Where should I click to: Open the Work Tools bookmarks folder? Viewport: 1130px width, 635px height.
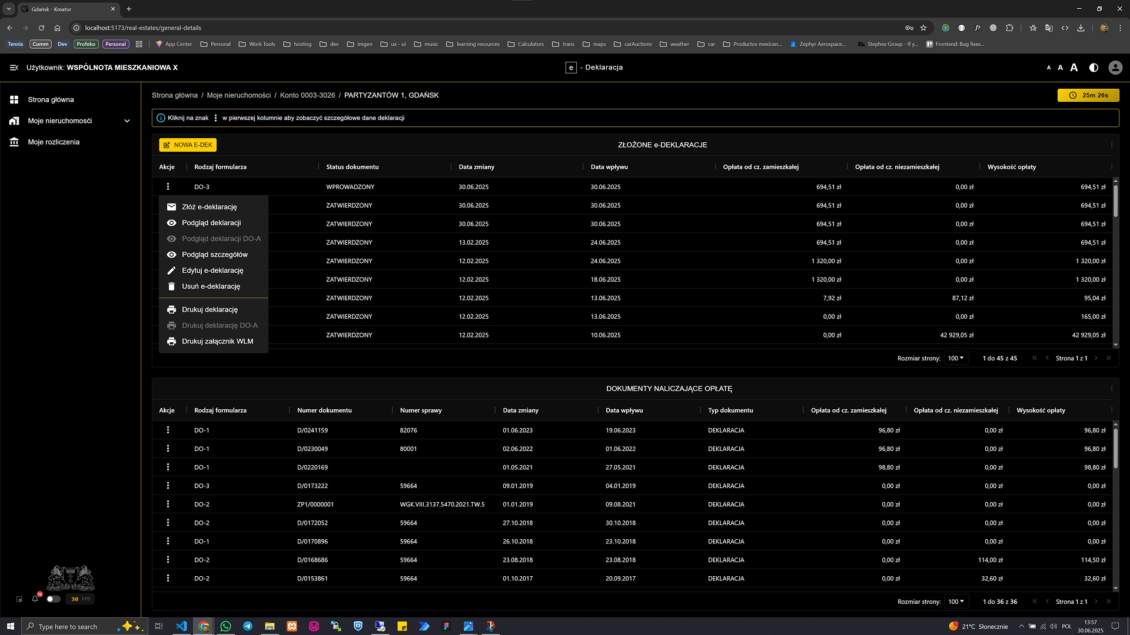coord(257,44)
